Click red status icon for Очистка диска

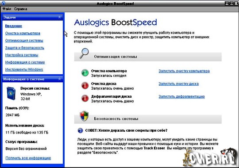[85, 86]
